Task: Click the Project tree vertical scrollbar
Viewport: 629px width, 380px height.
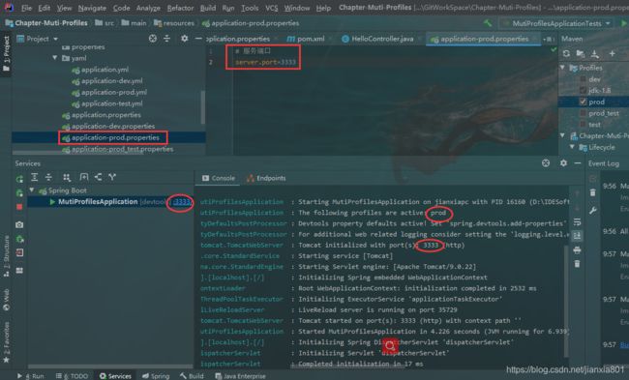Action: click(x=202, y=107)
